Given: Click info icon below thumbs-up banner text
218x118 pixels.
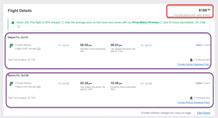Looking at the screenshot, I should pyautogui.click(x=18, y=26).
